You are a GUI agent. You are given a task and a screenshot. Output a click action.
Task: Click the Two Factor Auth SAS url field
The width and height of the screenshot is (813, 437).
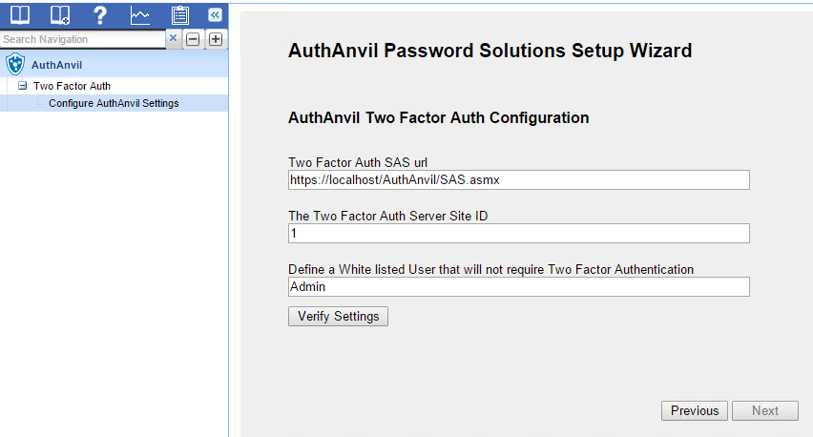click(518, 180)
